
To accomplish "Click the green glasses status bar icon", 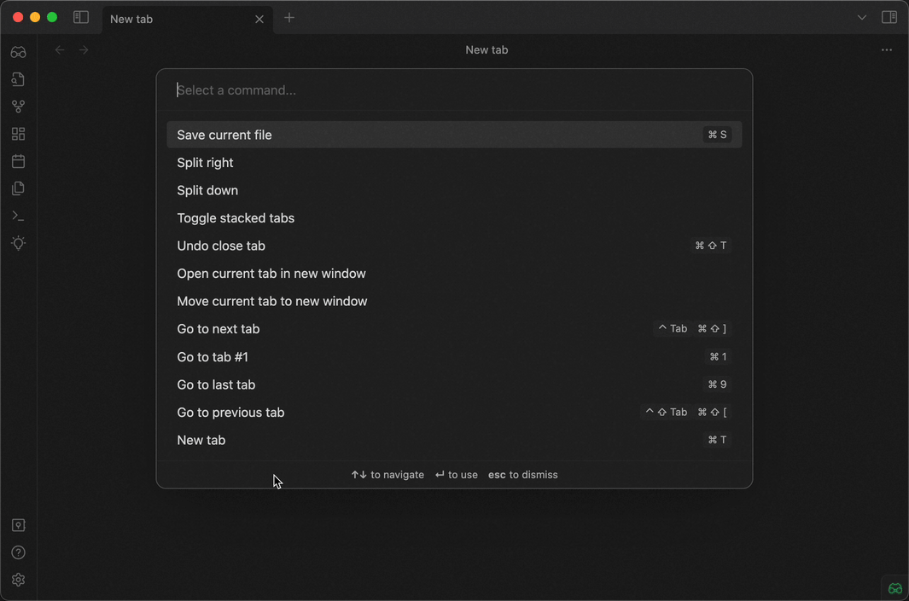I will coord(895,588).
